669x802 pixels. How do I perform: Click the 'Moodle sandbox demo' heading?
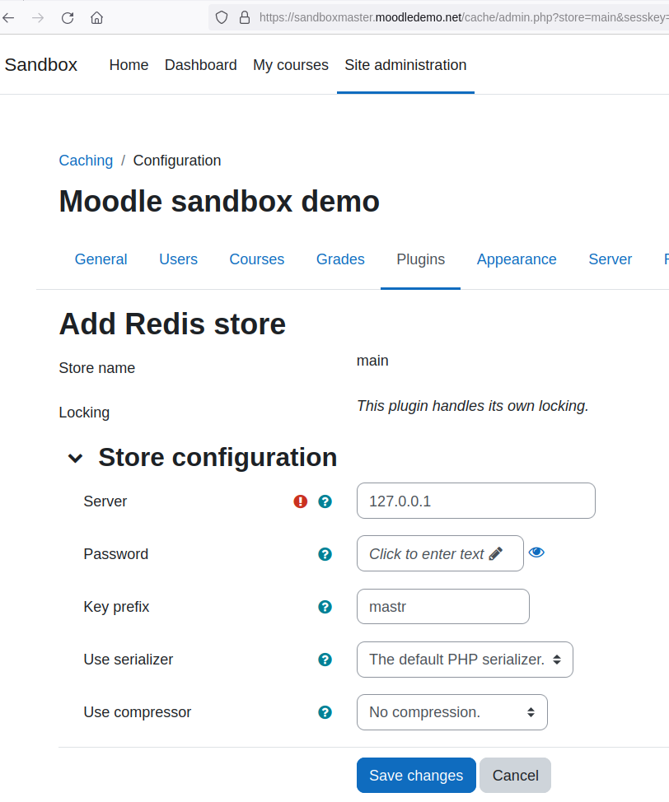pyautogui.click(x=219, y=201)
